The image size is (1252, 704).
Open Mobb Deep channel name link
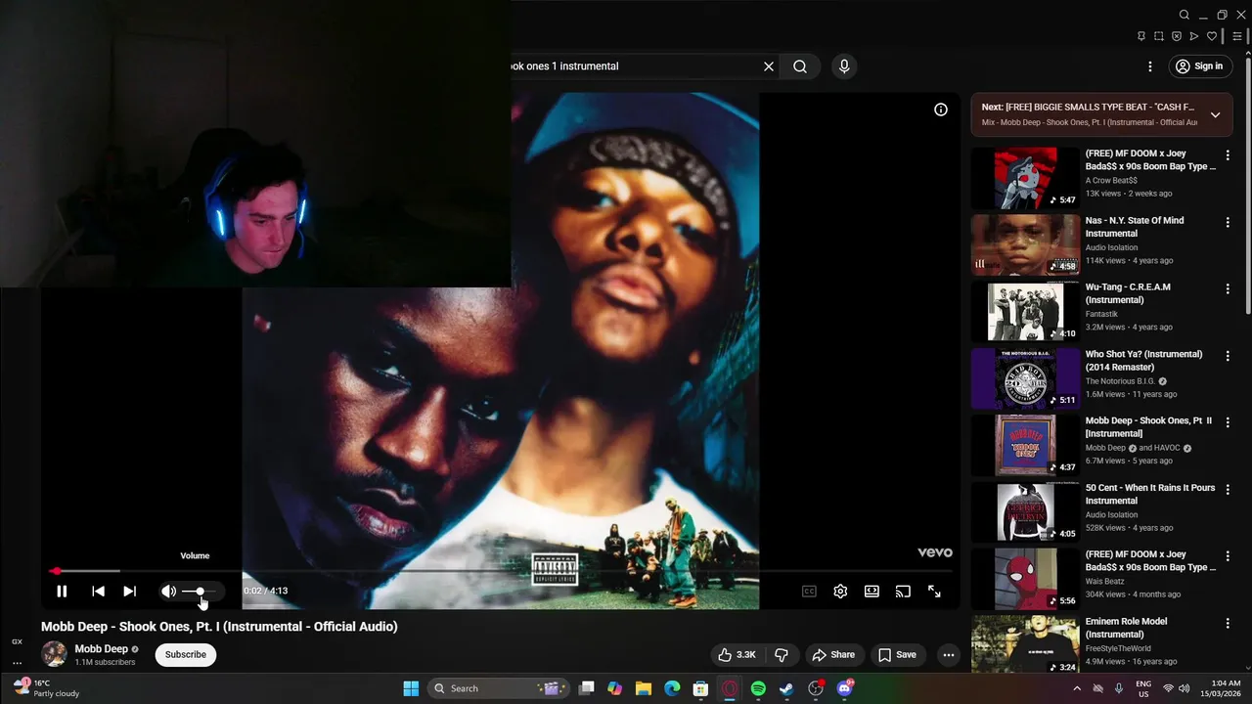click(x=102, y=649)
